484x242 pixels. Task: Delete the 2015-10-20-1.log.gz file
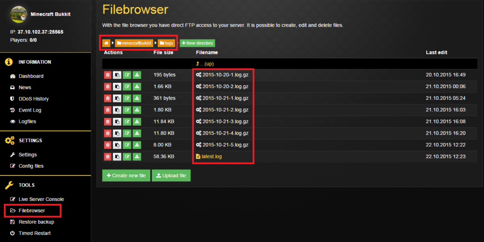(x=107, y=75)
